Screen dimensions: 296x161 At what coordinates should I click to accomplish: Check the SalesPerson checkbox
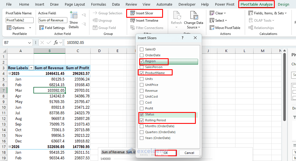point(141,67)
